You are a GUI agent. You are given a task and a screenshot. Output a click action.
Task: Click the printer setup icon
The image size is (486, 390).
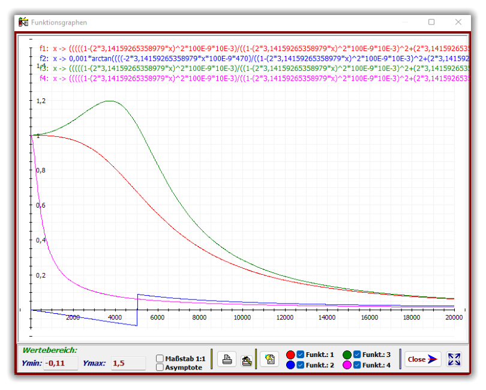click(x=246, y=359)
